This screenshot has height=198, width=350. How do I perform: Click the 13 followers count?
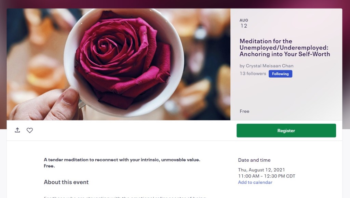tap(253, 74)
